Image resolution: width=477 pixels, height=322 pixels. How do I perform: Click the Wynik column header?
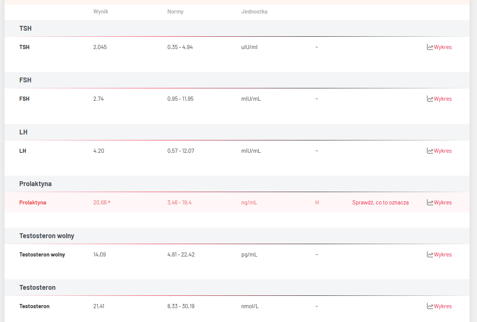click(100, 12)
